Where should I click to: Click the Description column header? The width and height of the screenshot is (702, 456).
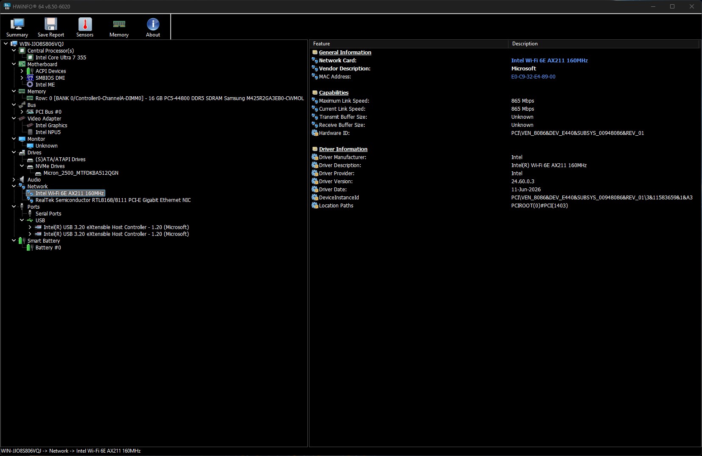604,44
